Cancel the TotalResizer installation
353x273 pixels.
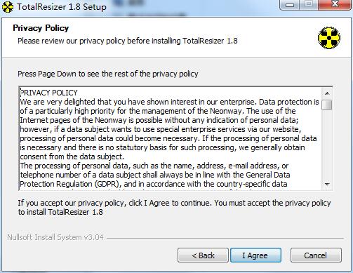316,255
